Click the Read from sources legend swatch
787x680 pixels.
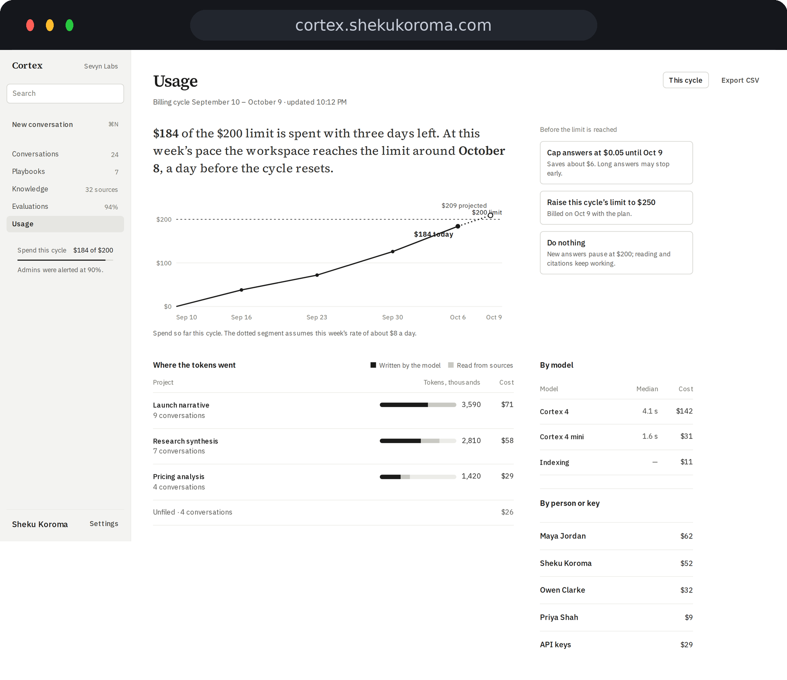451,365
